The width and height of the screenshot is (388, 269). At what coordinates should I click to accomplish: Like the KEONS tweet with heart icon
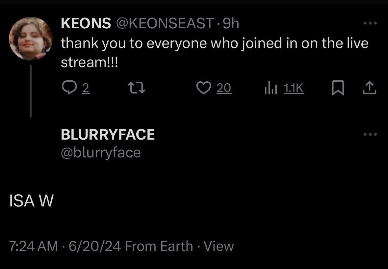coord(203,88)
